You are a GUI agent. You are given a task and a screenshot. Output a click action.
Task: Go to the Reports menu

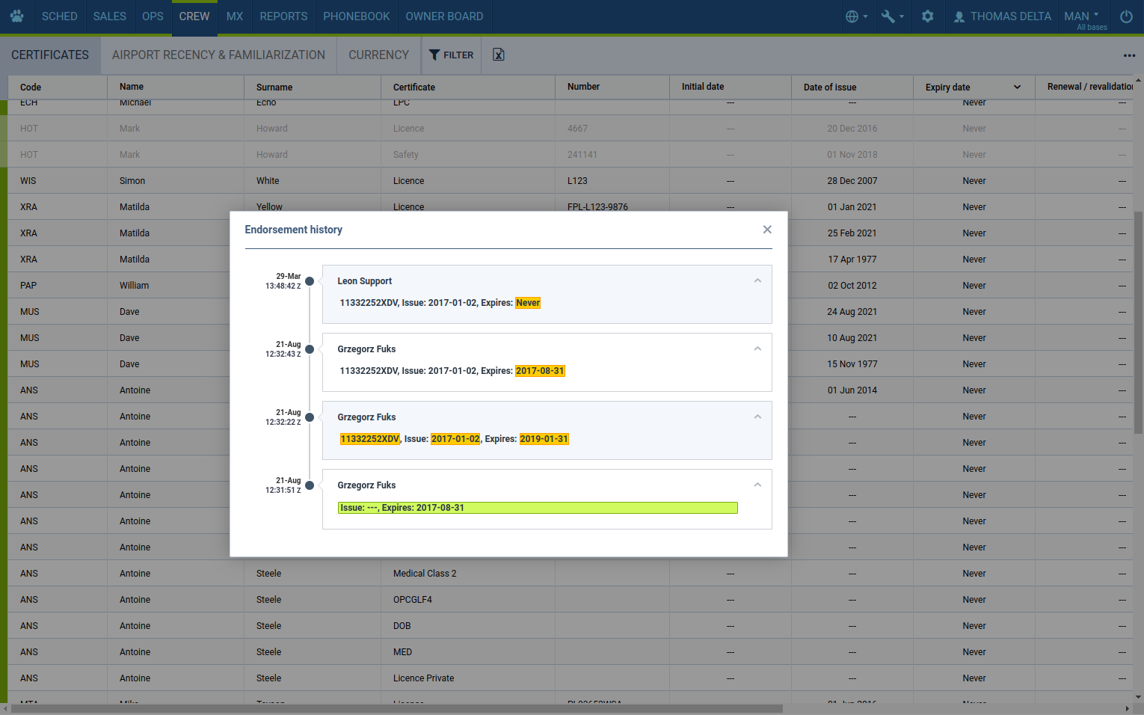[x=283, y=16]
